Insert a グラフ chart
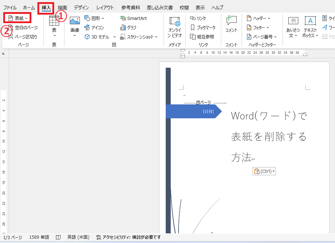 click(x=128, y=27)
